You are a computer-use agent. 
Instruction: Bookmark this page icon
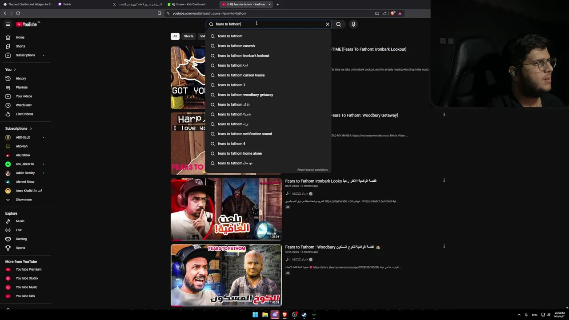pos(159,13)
